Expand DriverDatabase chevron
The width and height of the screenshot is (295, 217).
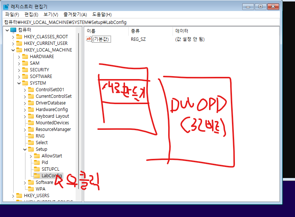[x=25, y=103]
